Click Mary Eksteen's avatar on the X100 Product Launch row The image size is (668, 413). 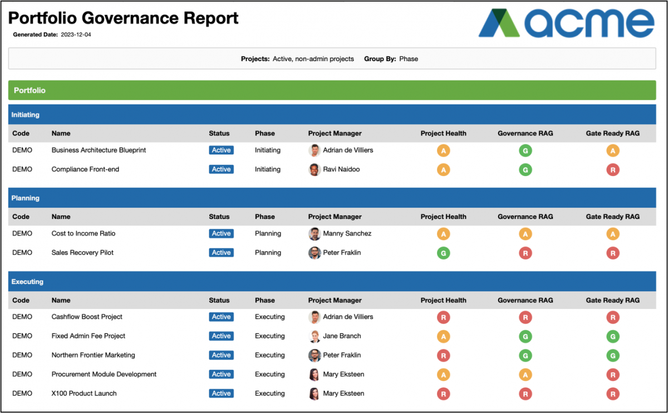coord(315,394)
